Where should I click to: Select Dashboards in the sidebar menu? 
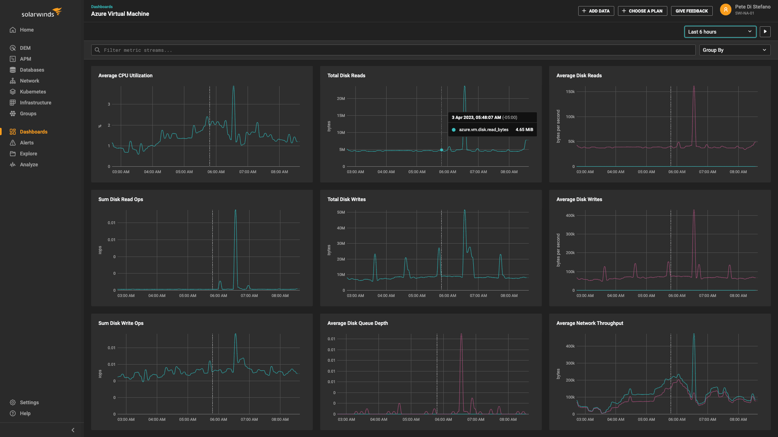[x=34, y=132]
